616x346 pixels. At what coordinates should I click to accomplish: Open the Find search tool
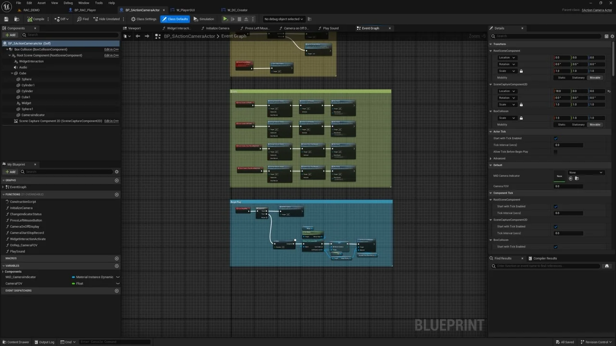click(83, 19)
